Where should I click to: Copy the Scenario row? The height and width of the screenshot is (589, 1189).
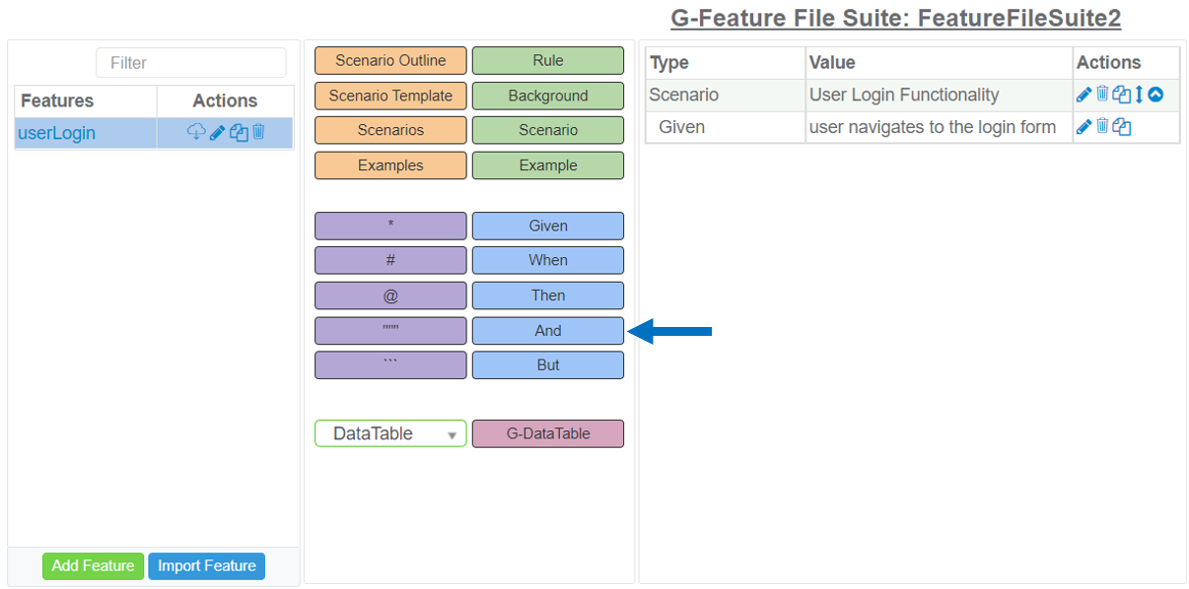point(1122,96)
